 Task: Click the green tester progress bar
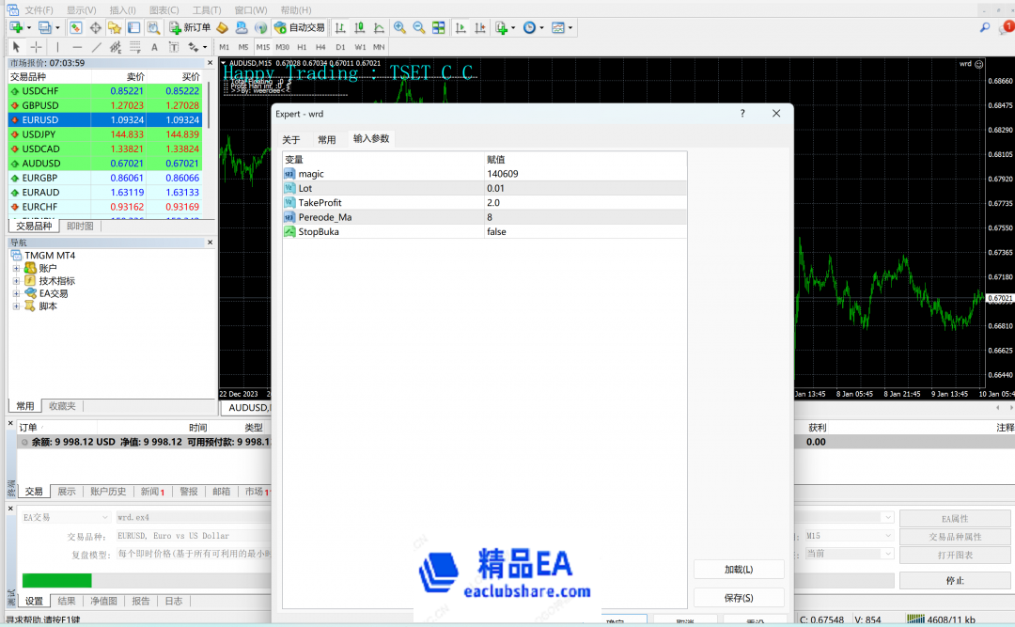56,580
